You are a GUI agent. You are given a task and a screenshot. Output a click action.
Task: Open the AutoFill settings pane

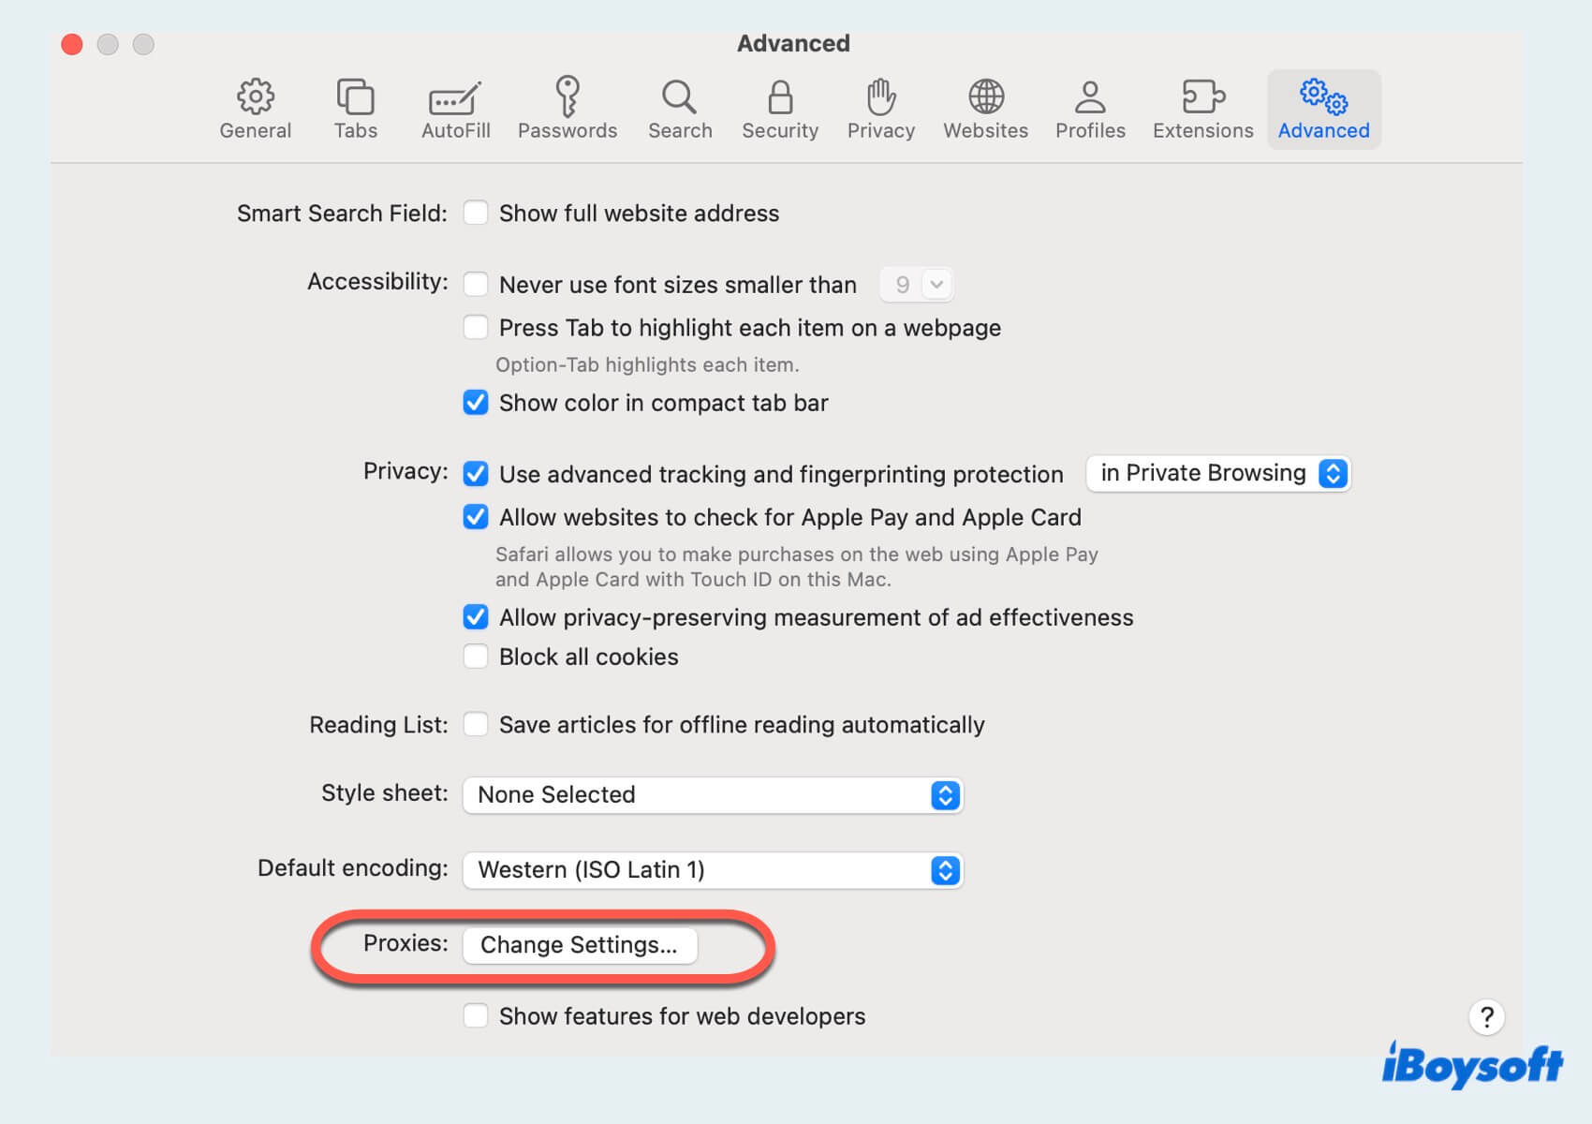454,108
